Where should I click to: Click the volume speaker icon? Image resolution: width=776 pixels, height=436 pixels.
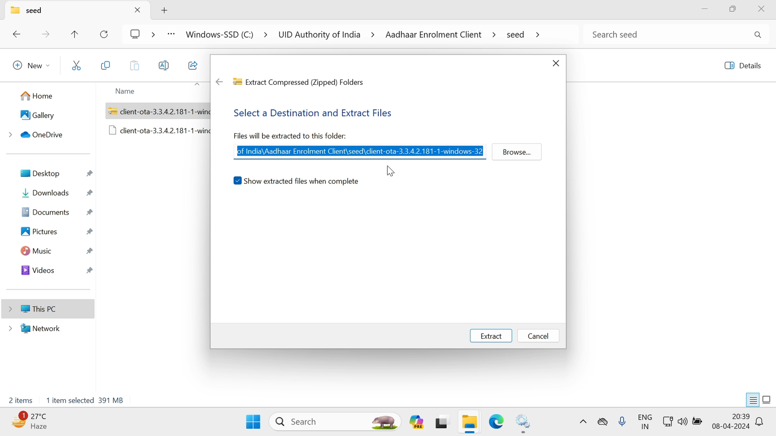(x=682, y=421)
